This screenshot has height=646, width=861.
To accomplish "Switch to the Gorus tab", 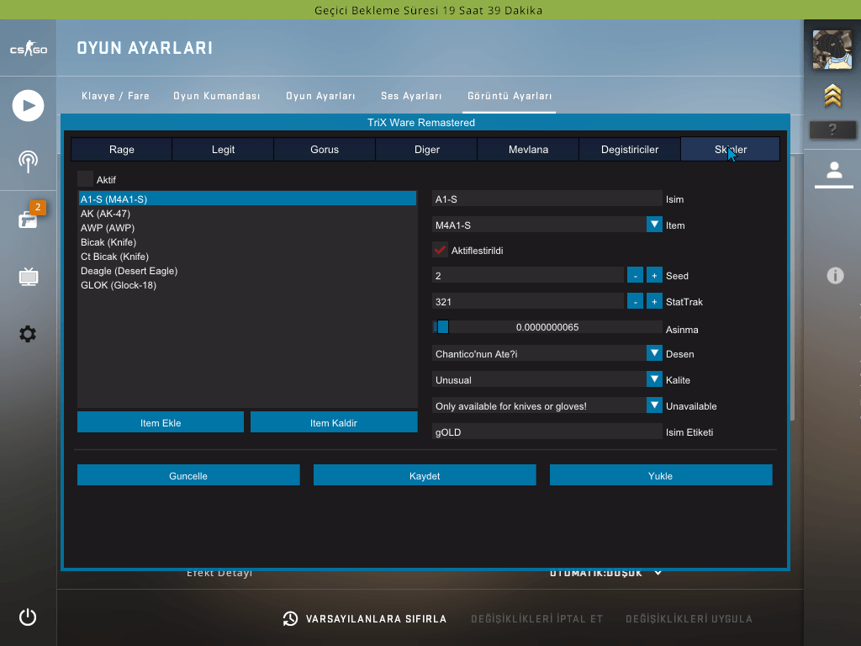I will [325, 149].
